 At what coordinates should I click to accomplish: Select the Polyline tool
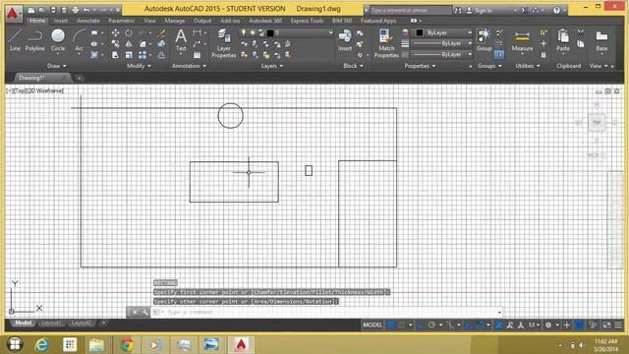[x=35, y=39]
